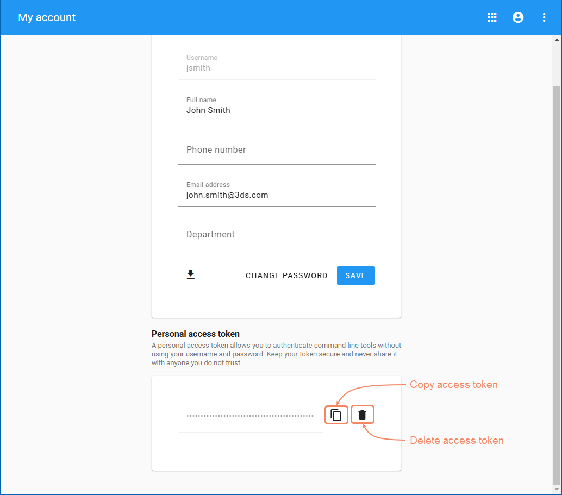The image size is (562, 495).
Task: Delete the personal access token
Action: click(x=363, y=415)
